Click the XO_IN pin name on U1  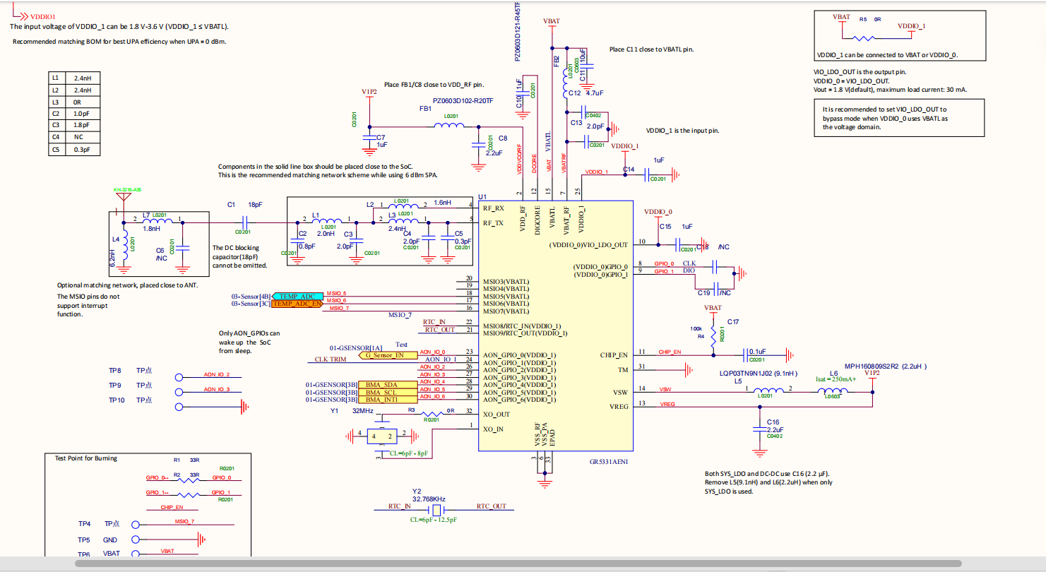pyautogui.click(x=493, y=429)
